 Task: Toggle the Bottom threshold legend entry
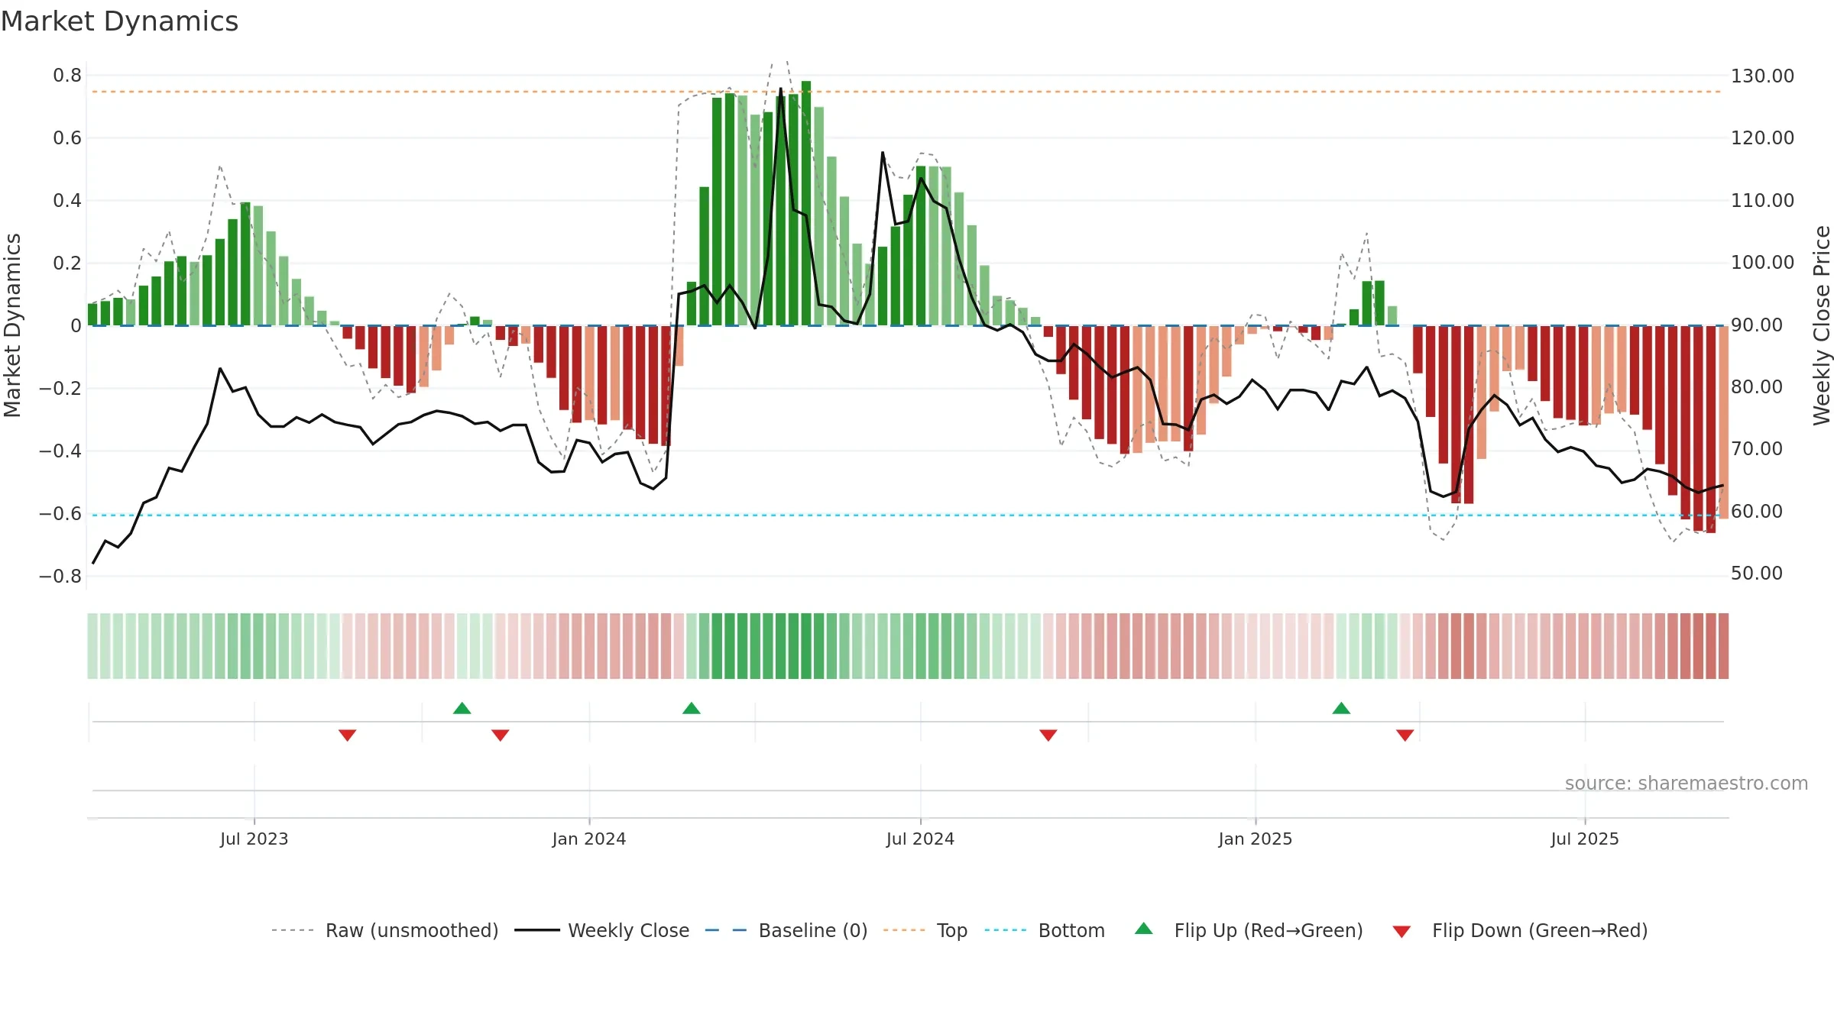pos(1045,930)
